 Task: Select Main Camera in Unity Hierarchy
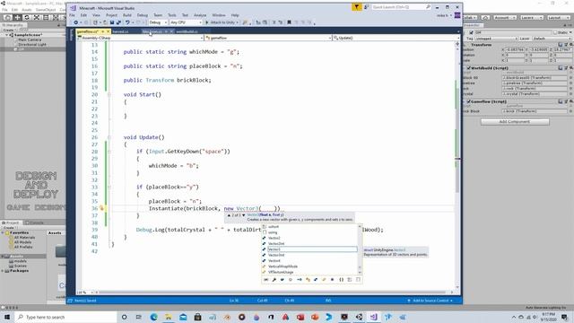[x=30, y=39]
